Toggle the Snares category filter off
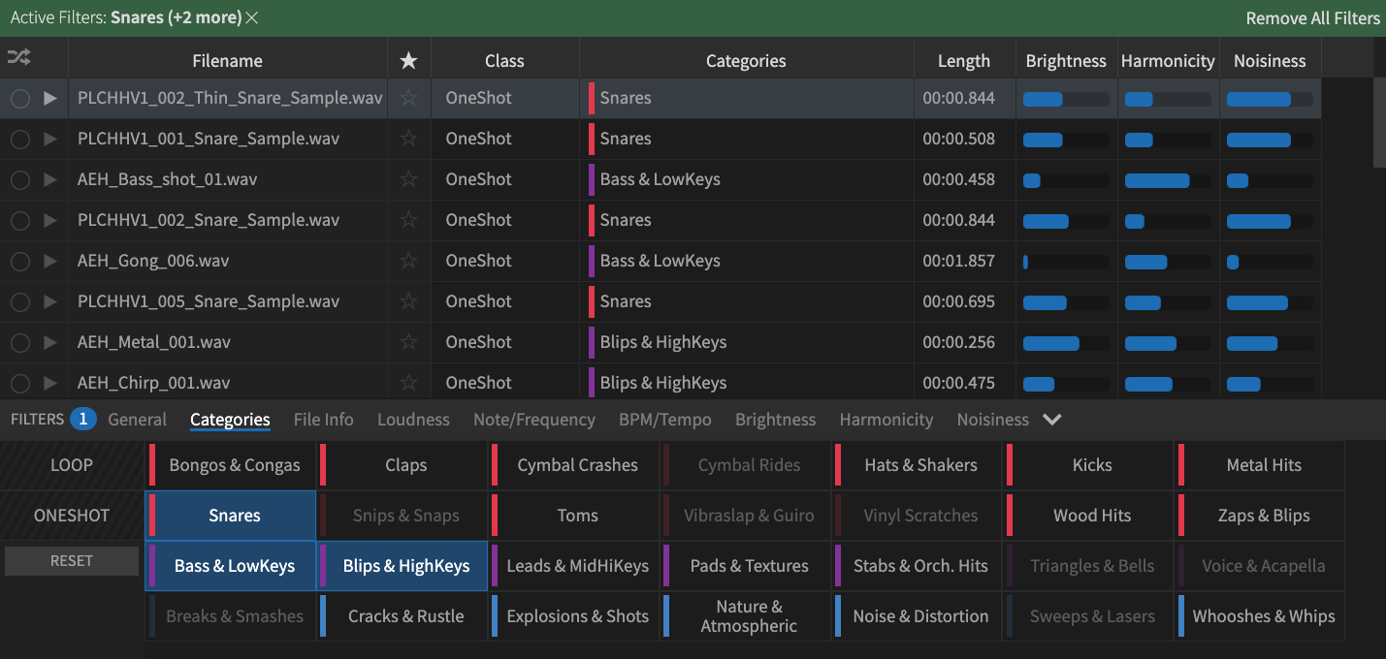The height and width of the screenshot is (659, 1386). (x=231, y=516)
